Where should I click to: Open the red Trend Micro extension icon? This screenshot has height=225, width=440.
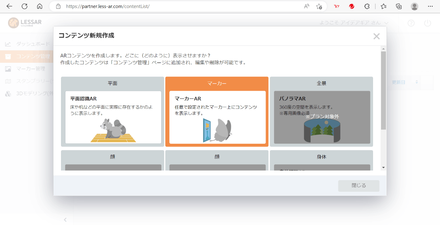[x=352, y=6]
